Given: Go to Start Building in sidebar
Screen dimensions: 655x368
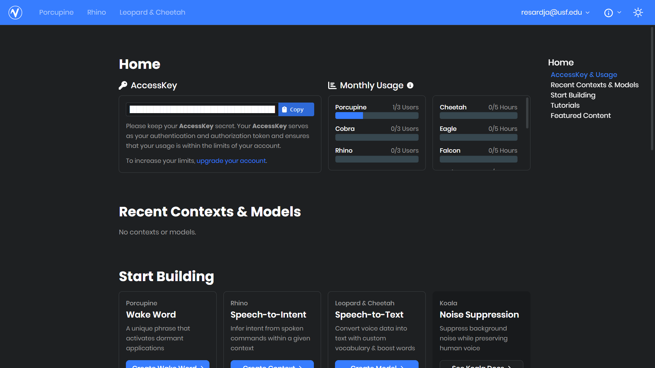Looking at the screenshot, I should click(x=573, y=95).
